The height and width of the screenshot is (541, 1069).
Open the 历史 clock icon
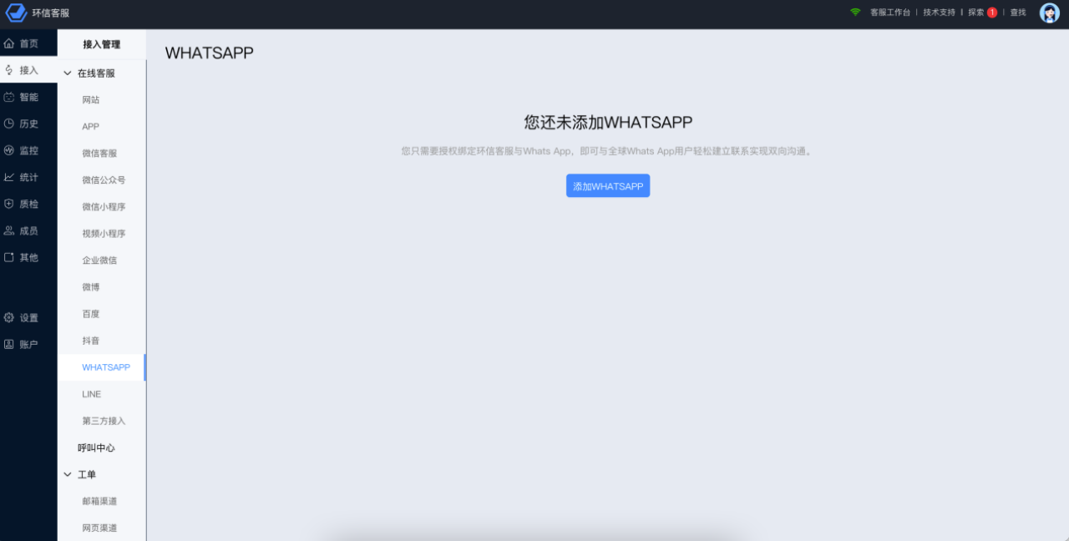(x=9, y=124)
